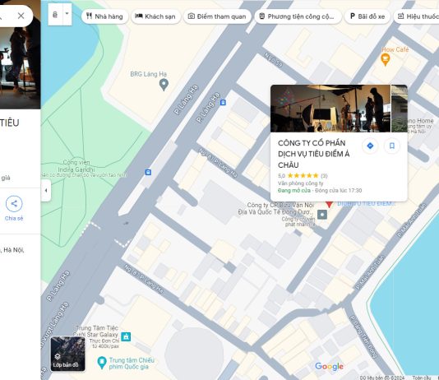Filter by Nhà hàng restaurants

point(104,16)
